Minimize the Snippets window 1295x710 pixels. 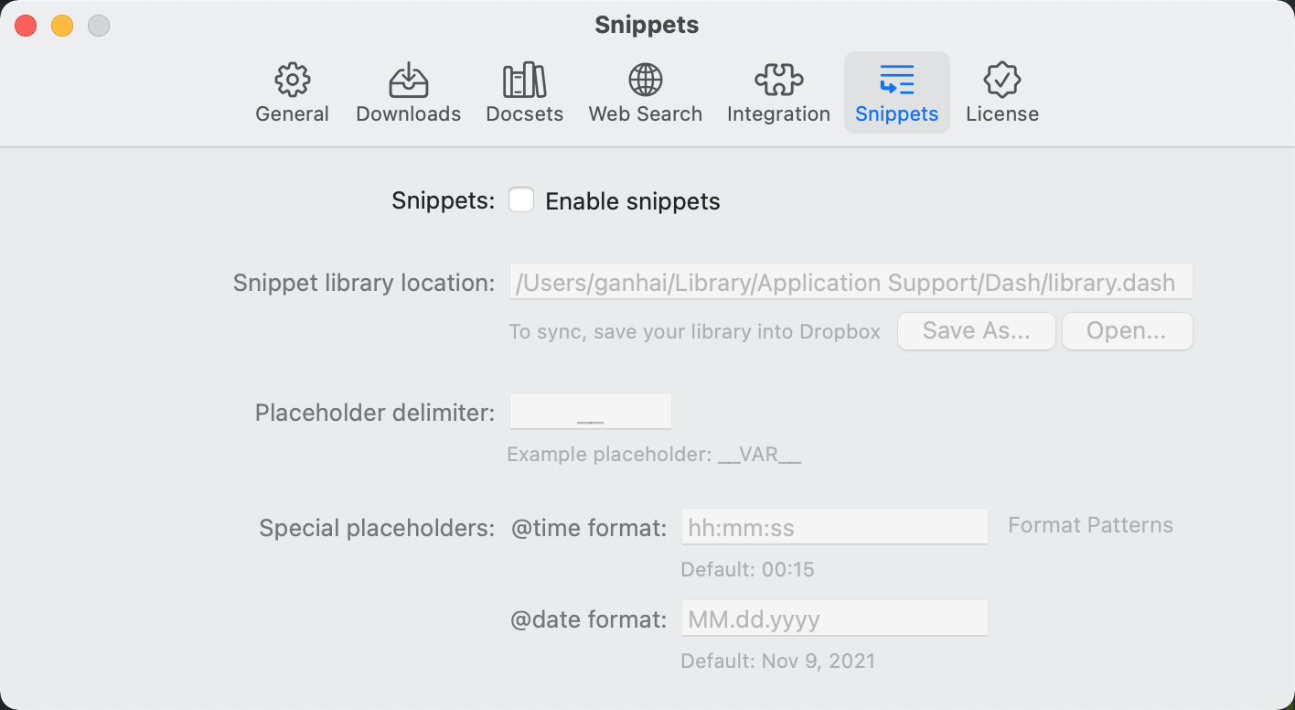tap(62, 25)
